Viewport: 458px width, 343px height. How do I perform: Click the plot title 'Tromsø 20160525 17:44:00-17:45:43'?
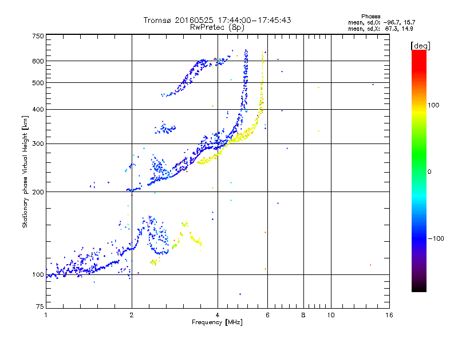(217, 20)
